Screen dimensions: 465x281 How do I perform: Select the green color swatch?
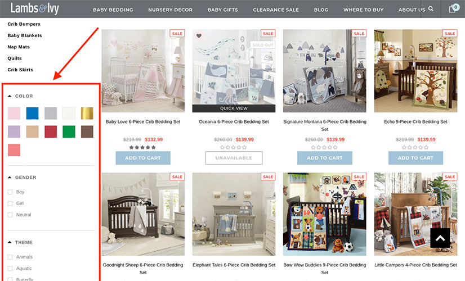[x=69, y=132]
